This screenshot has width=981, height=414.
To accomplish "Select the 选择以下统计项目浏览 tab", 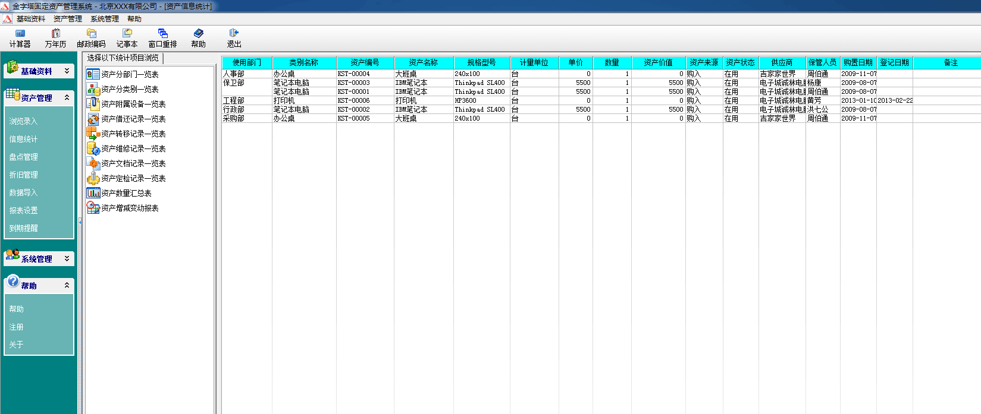I will pyautogui.click(x=123, y=58).
